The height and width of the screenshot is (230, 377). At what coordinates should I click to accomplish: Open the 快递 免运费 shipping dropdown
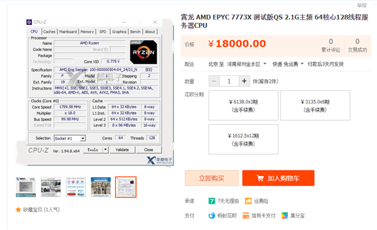pyautogui.click(x=288, y=64)
